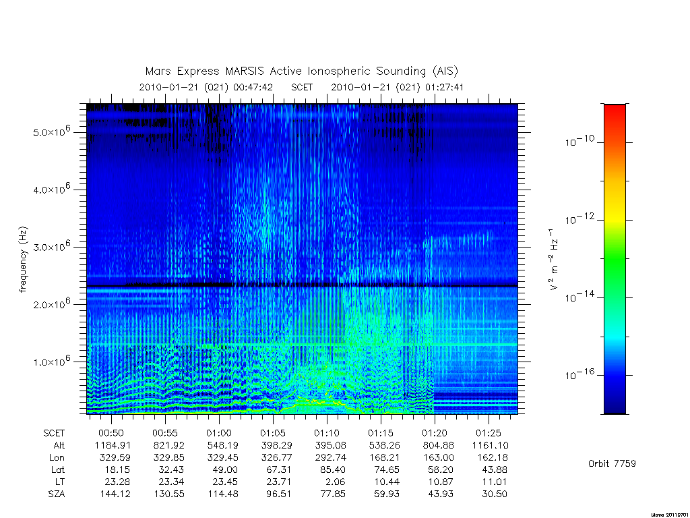Click the local time value '23.28'
Image resolution: width=690 pixels, height=518 pixels.
[x=117, y=482]
